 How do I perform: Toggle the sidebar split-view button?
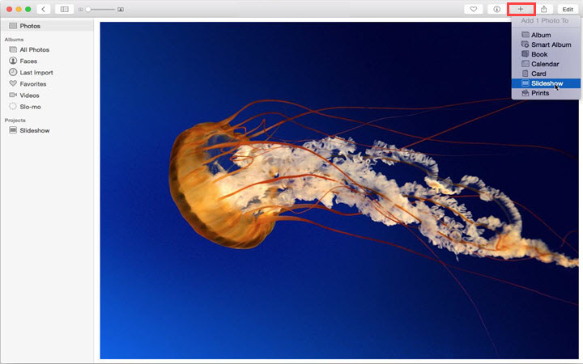coord(64,9)
